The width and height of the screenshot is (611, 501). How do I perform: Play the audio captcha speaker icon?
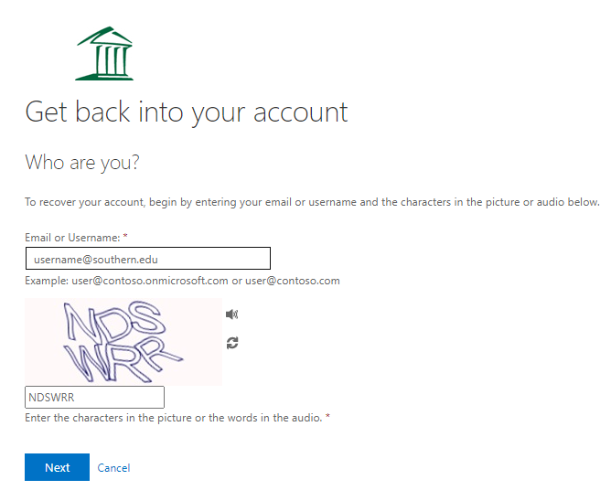pyautogui.click(x=231, y=314)
